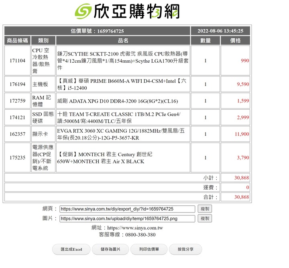Click 按我分享 button

tap(185, 250)
